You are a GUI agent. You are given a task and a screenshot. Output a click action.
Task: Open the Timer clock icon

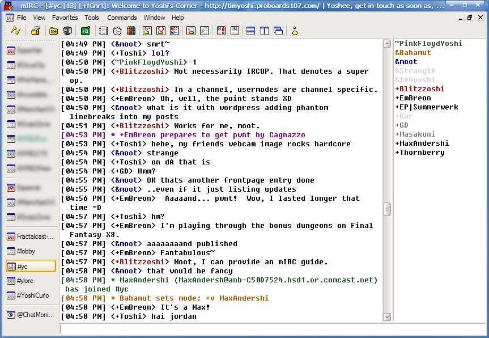[117, 31]
